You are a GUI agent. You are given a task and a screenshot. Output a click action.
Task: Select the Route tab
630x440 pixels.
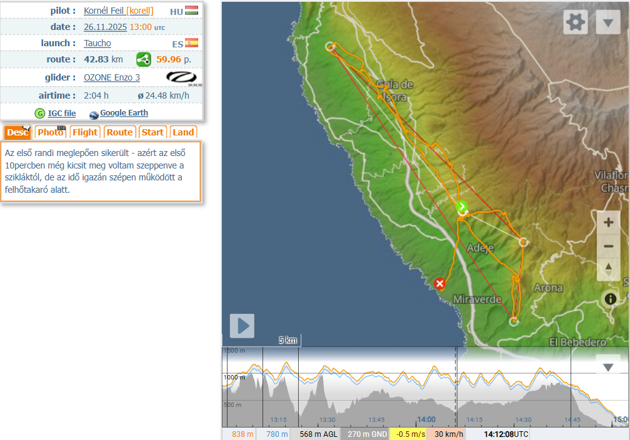(119, 132)
